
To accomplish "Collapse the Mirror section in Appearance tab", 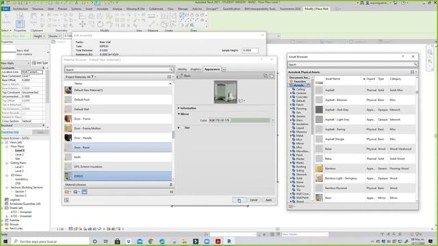I will (179, 114).
